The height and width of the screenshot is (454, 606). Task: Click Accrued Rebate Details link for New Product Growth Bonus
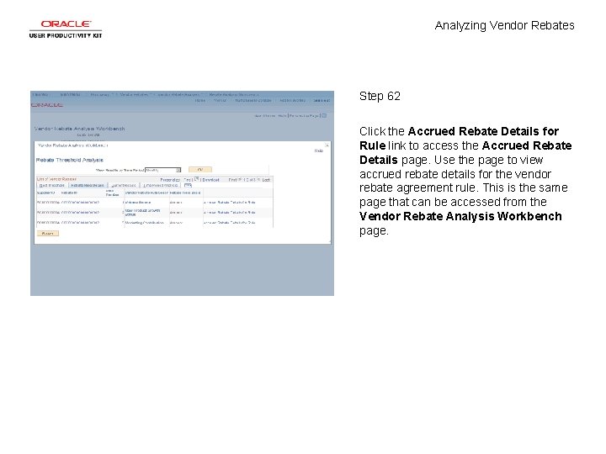point(229,213)
